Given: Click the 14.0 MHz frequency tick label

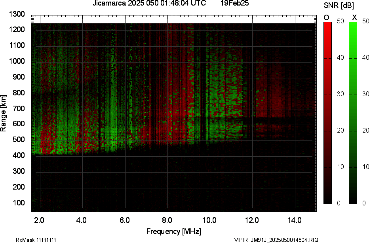Looking at the screenshot, I should [295, 220].
